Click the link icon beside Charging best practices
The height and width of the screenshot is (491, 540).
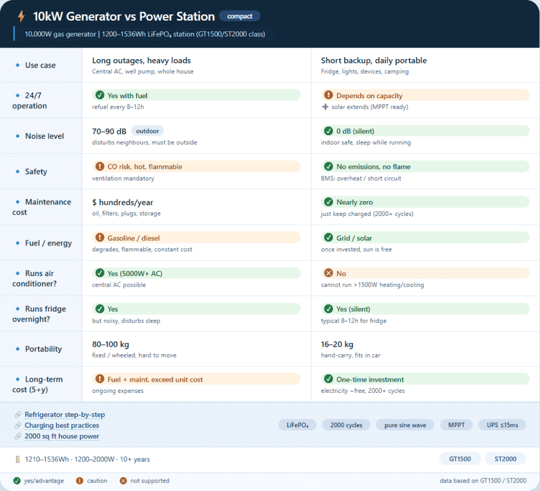point(18,426)
